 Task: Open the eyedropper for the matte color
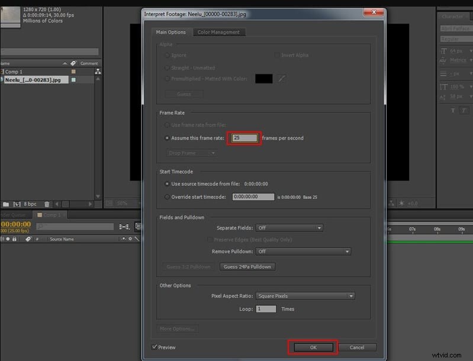281,79
